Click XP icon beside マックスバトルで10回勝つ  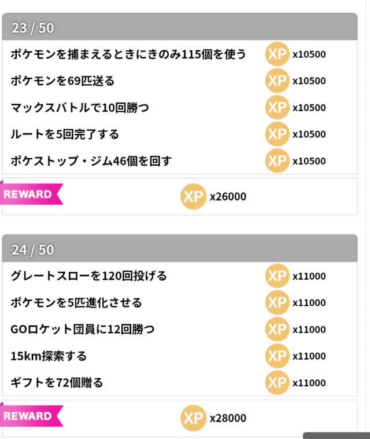click(x=277, y=107)
